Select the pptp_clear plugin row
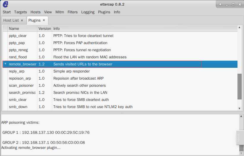The width and height of the screenshot is (244, 156). click(x=120, y=36)
